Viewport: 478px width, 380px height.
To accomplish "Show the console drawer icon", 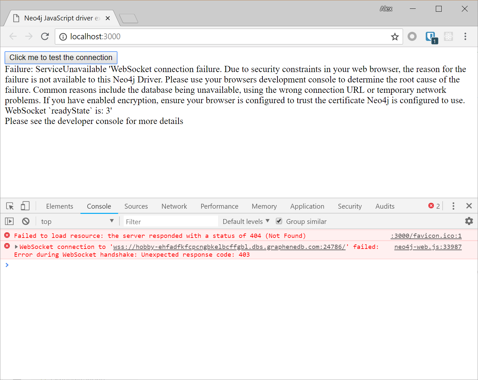I will (x=9, y=221).
